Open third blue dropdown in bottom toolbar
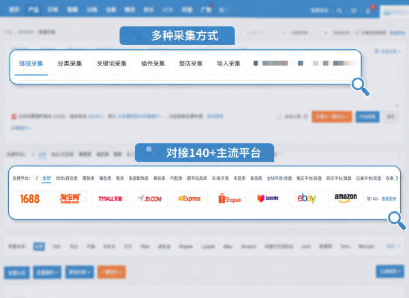409x298 pixels. (79, 272)
